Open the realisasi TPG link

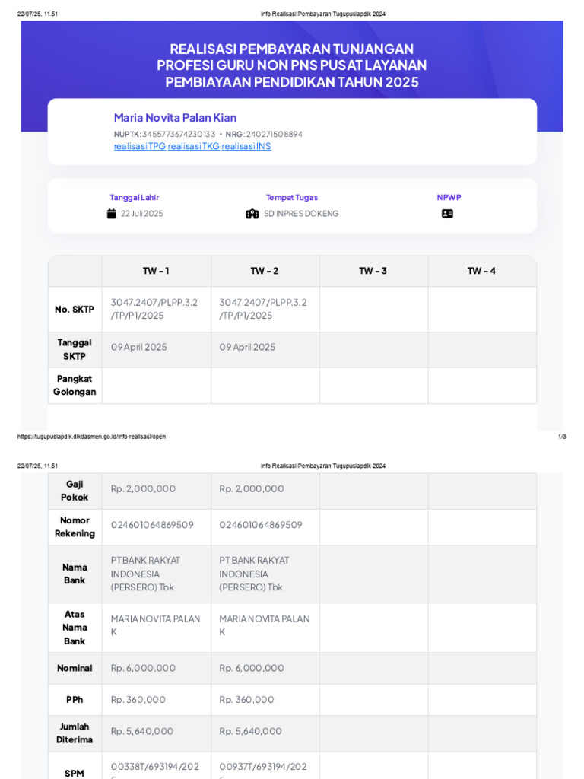[x=140, y=146]
